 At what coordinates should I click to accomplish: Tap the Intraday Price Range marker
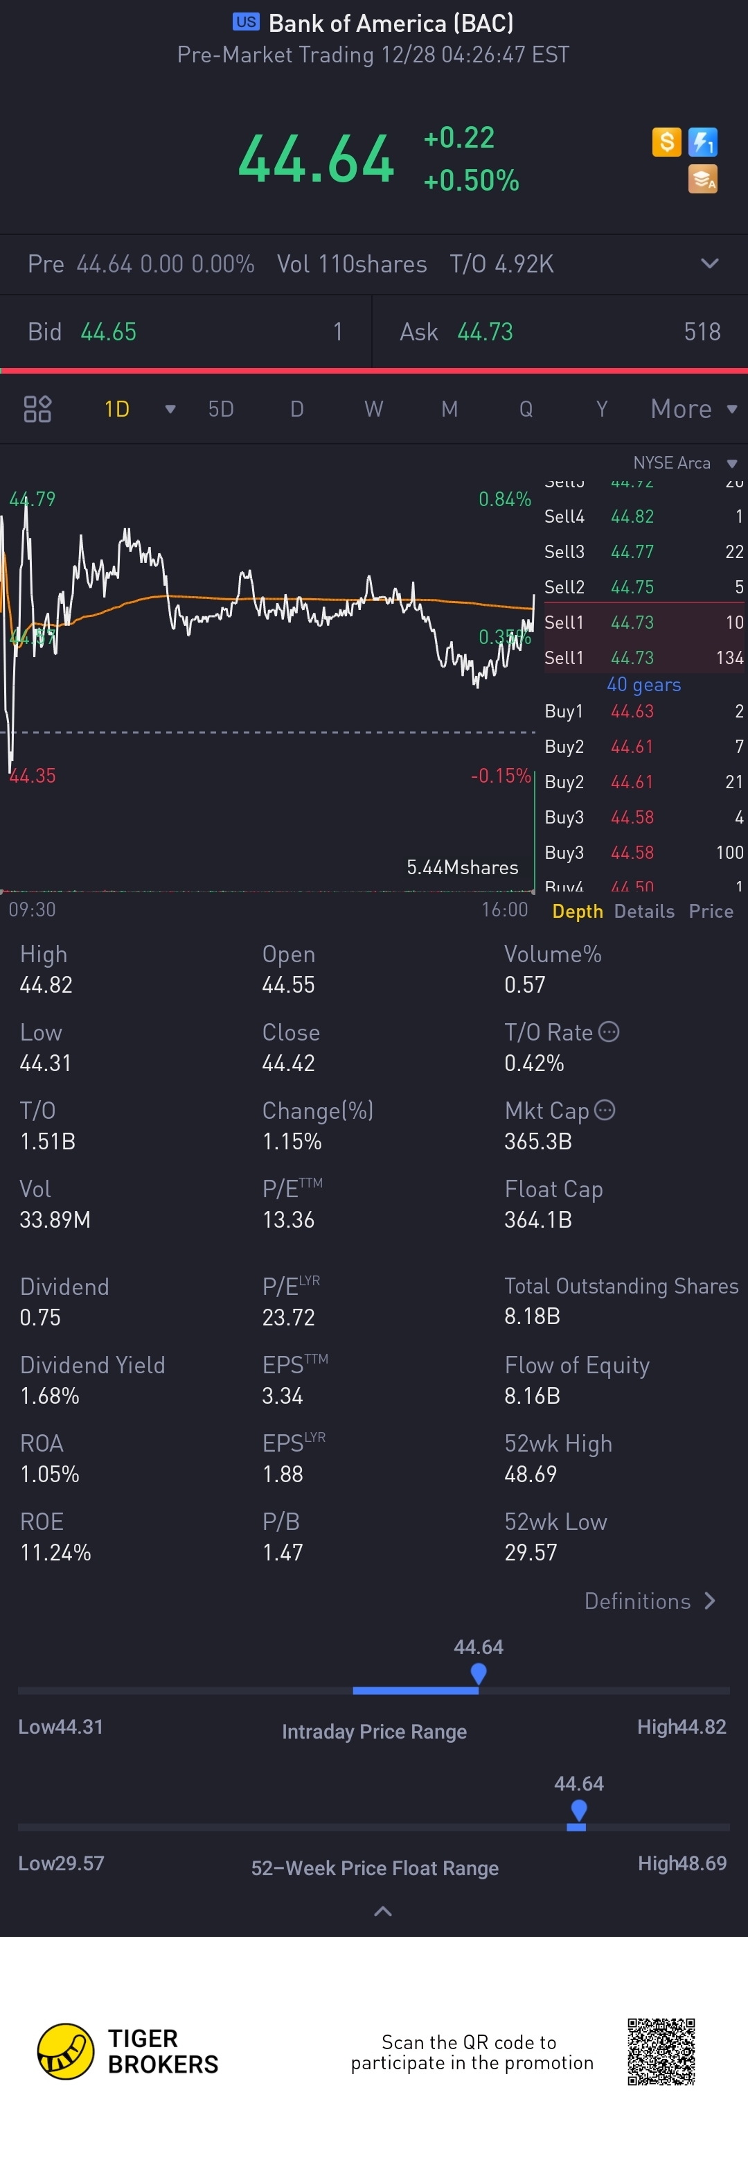coord(478,1673)
